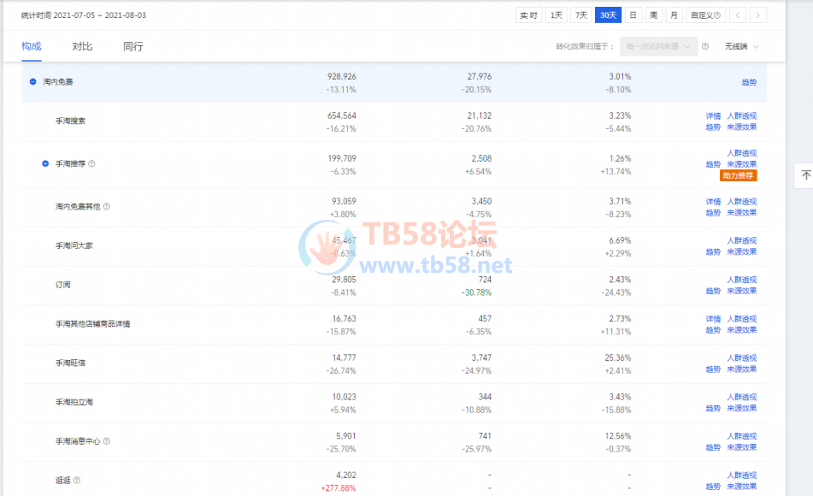The height and width of the screenshot is (496, 813).
Task: Switch to the 对比 tab
Action: 82,46
